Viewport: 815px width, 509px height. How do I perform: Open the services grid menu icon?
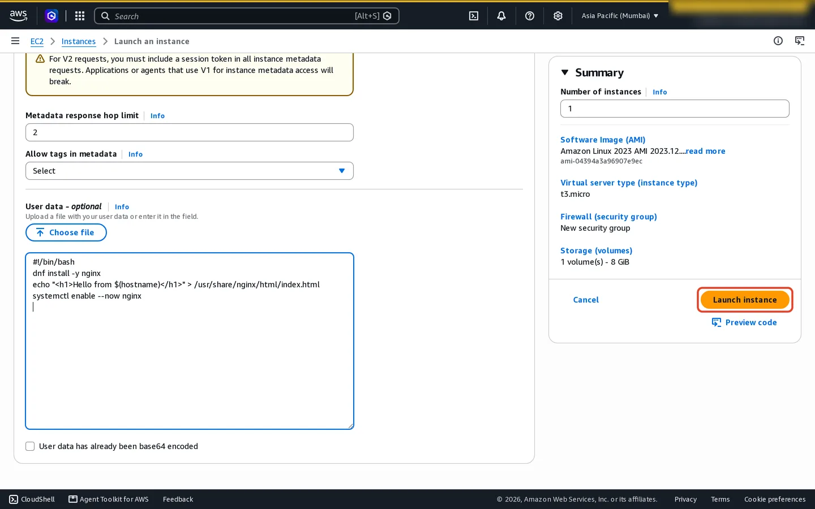point(80,16)
